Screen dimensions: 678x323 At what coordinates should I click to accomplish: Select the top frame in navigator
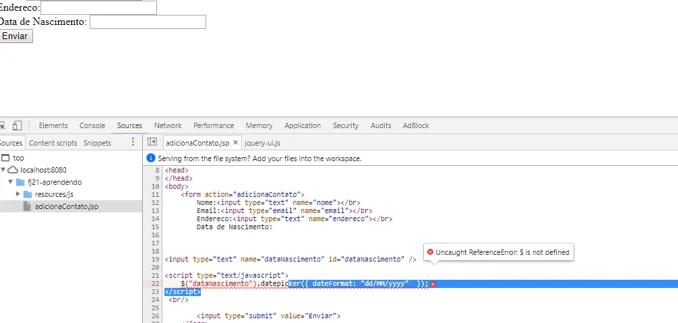[x=18, y=158]
